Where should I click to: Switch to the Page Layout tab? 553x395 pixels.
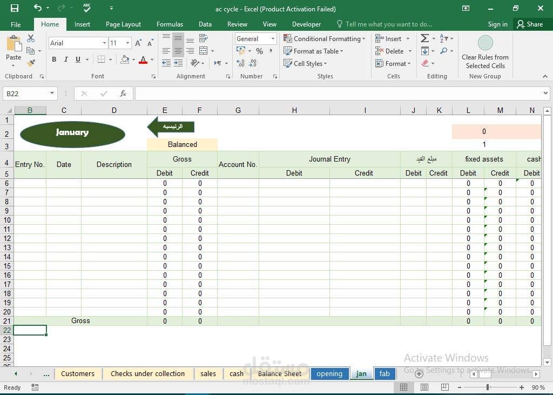pos(123,24)
